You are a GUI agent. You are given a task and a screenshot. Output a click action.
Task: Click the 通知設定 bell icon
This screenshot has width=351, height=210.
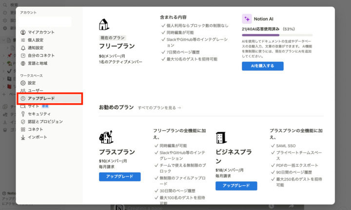pyautogui.click(x=23, y=48)
